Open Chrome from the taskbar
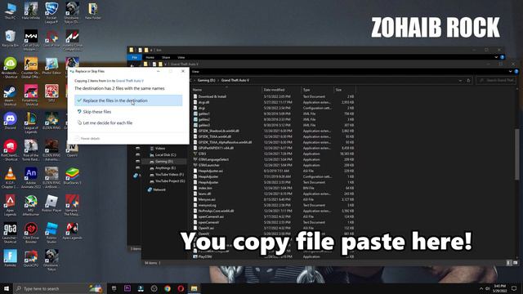Viewport: 523px width, 294px height. 168,288
